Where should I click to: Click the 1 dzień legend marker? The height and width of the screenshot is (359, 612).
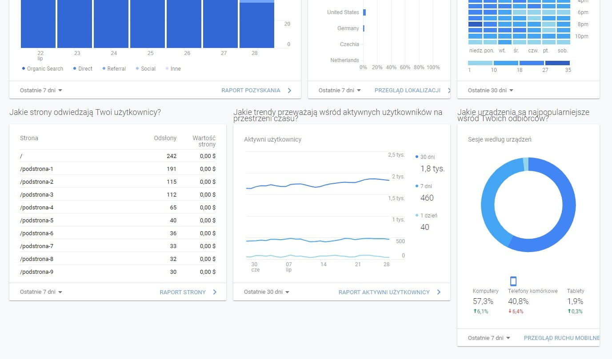(417, 216)
